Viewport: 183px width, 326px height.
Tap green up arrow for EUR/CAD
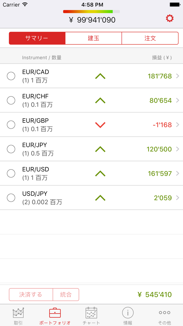pos(100,76)
